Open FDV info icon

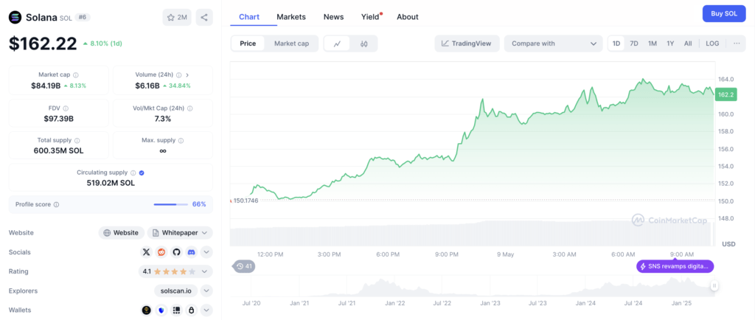click(66, 108)
